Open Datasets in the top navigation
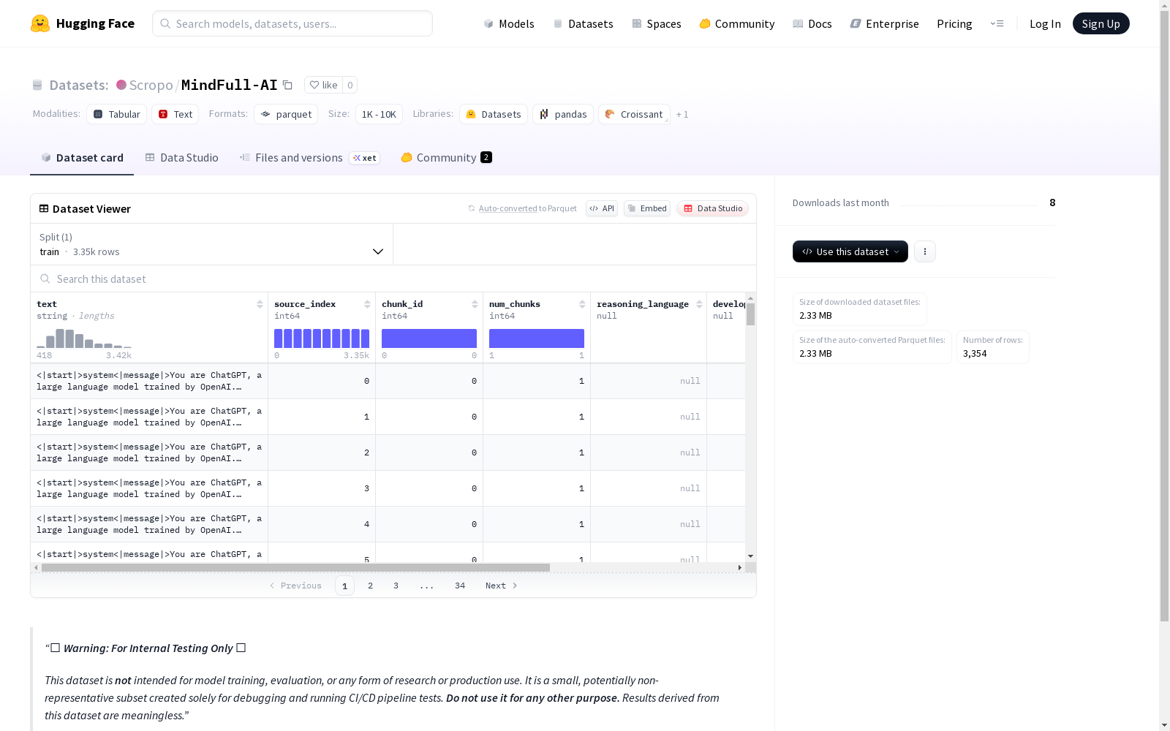The height and width of the screenshot is (731, 1170). [x=583, y=23]
